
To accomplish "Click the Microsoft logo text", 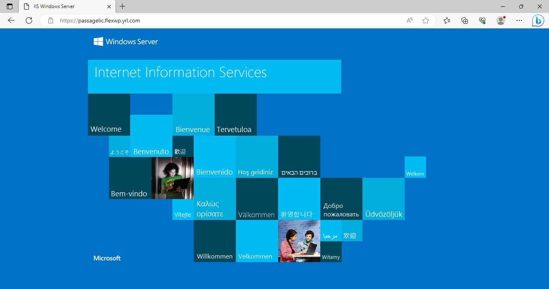I will coord(107,258).
